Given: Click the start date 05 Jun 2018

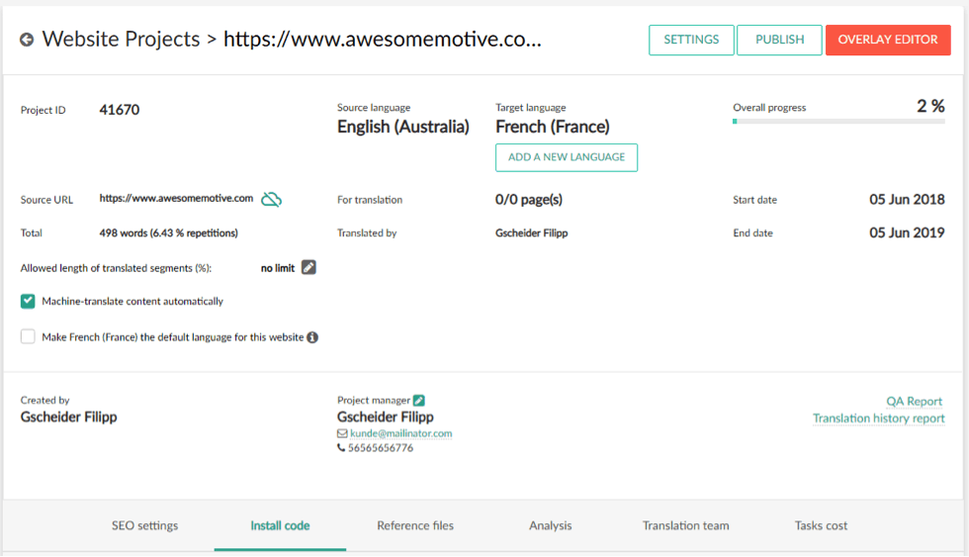Looking at the screenshot, I should 907,200.
